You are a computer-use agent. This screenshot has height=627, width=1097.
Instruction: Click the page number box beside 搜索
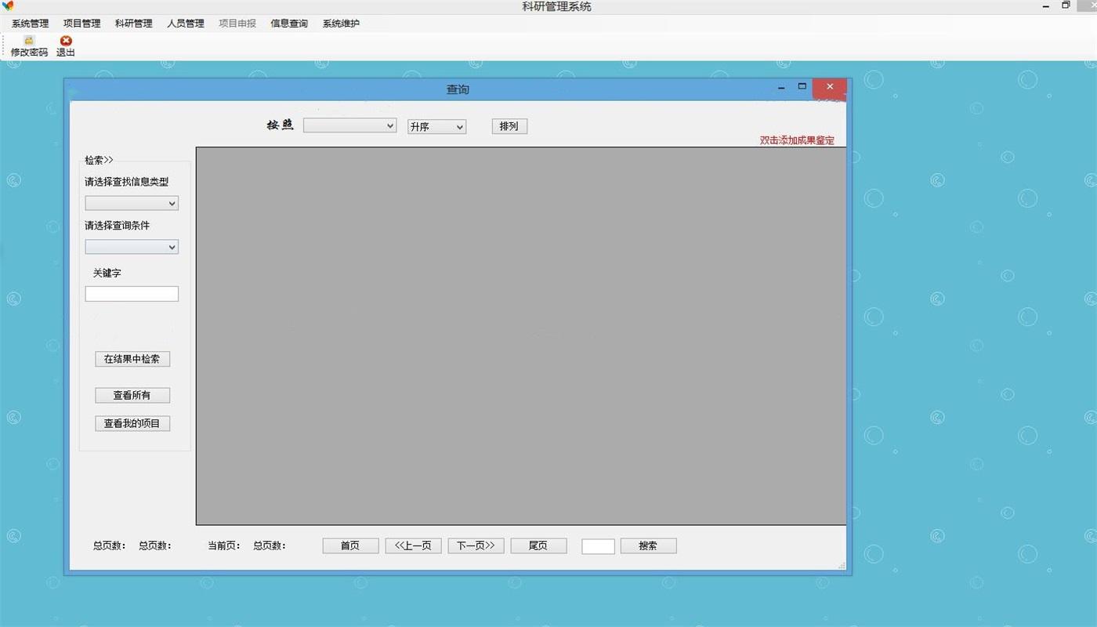pos(598,546)
